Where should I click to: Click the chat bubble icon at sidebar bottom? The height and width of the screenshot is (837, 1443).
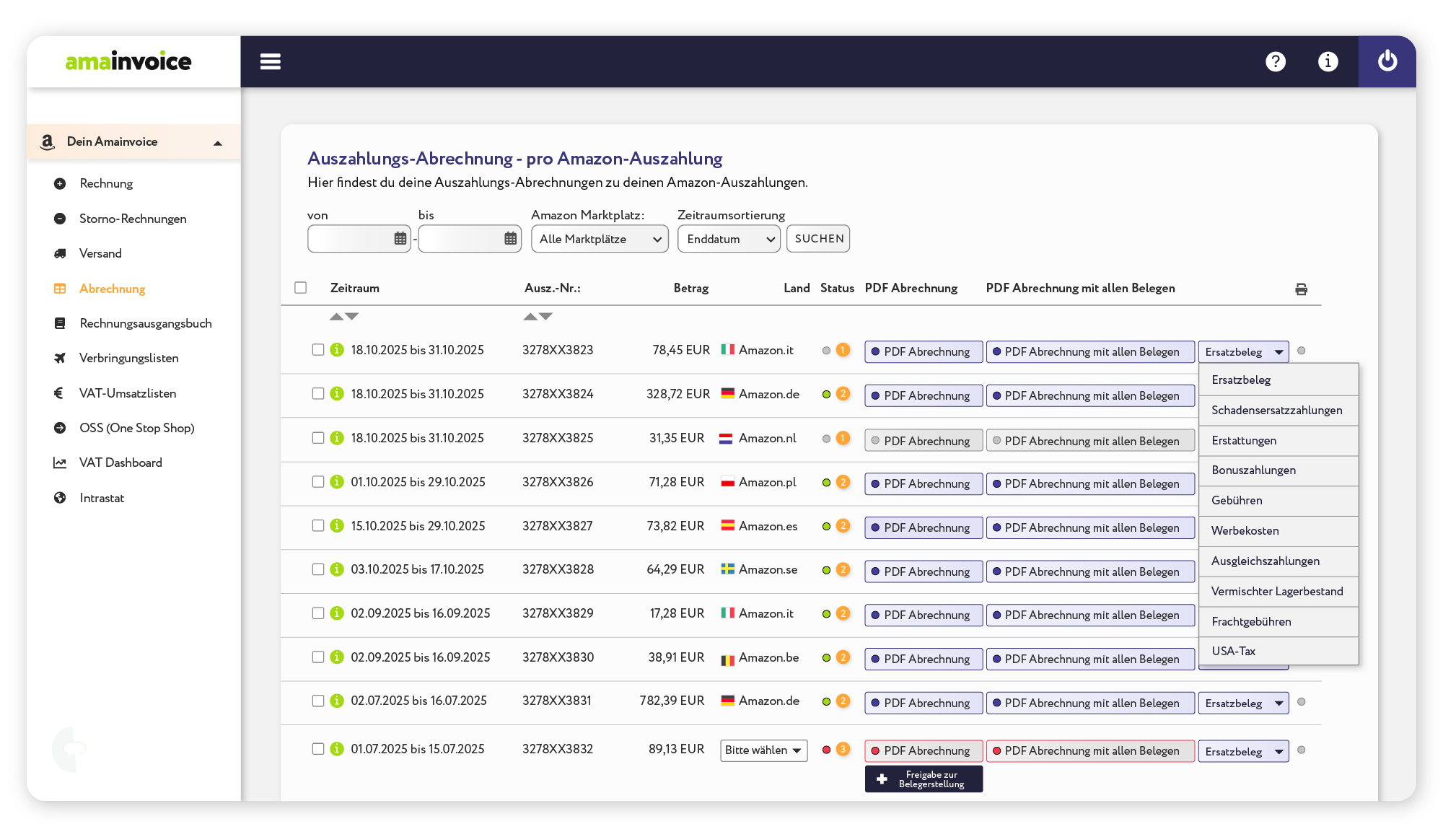pyautogui.click(x=74, y=749)
